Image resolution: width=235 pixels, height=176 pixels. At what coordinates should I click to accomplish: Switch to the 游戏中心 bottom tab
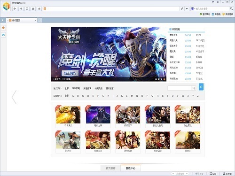tap(131, 168)
